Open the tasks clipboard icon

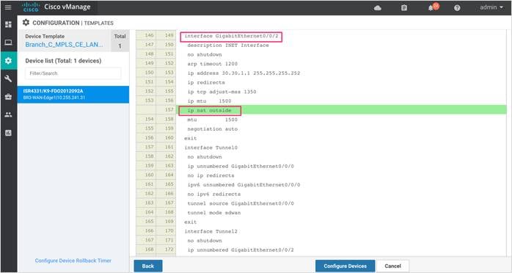click(x=404, y=8)
